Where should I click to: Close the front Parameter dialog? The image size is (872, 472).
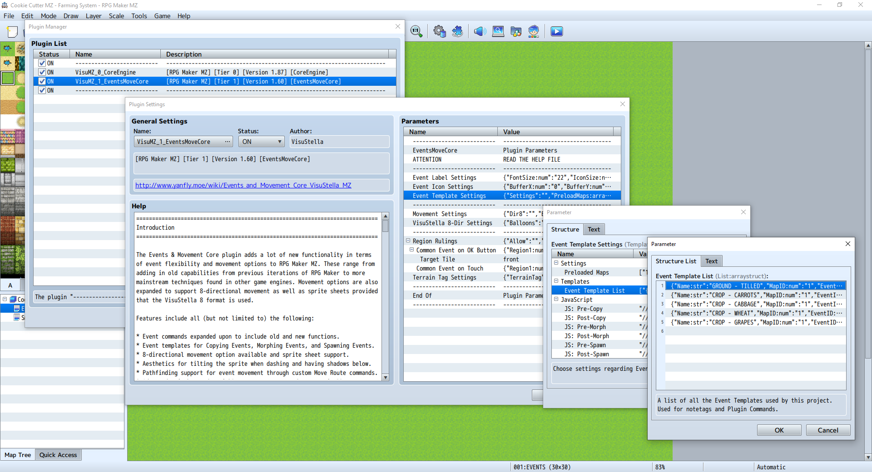click(x=847, y=244)
